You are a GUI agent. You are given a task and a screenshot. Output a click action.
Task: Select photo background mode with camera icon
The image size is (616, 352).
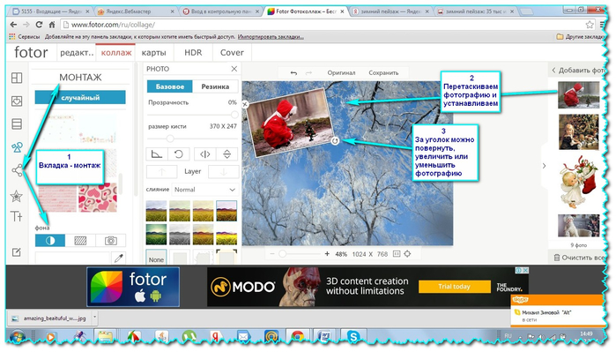111,240
